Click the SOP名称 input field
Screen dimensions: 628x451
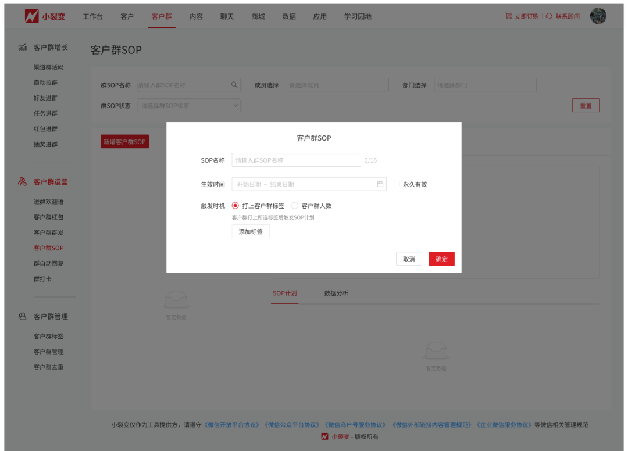click(296, 160)
